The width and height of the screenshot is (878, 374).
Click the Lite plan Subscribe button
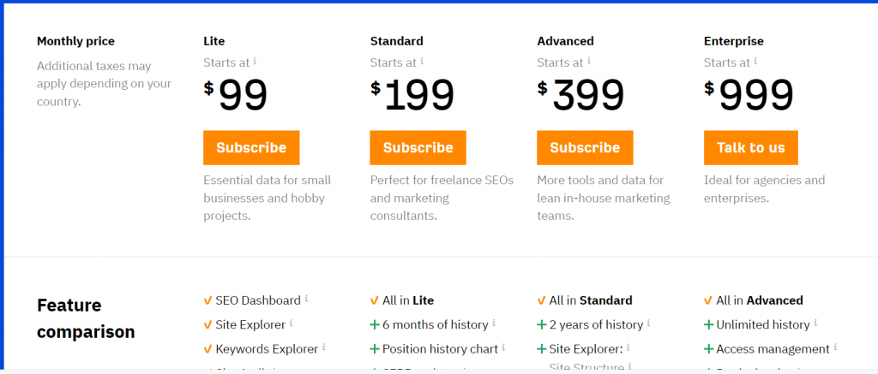pyautogui.click(x=251, y=147)
